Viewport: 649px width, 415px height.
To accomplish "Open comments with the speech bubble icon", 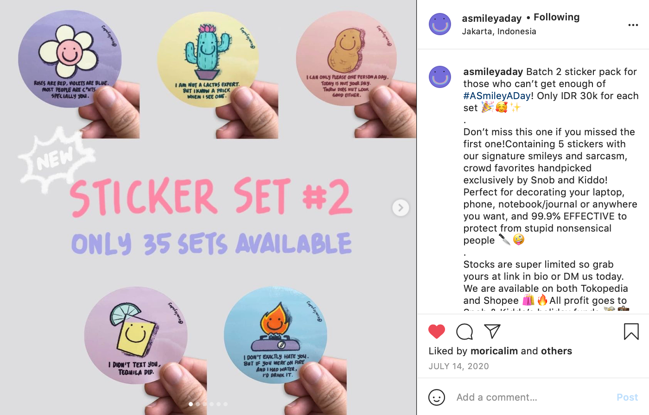I will point(464,332).
